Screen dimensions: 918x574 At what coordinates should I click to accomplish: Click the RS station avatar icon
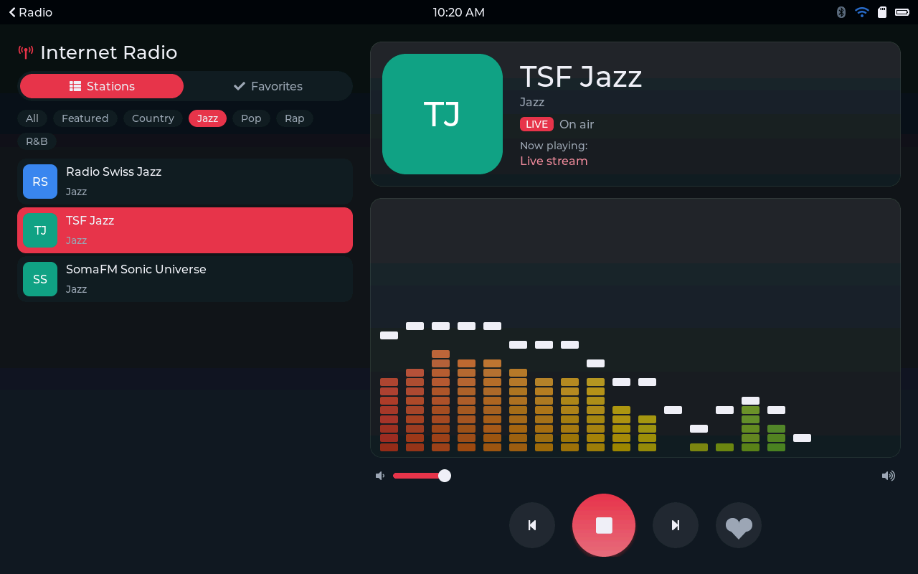pyautogui.click(x=40, y=182)
